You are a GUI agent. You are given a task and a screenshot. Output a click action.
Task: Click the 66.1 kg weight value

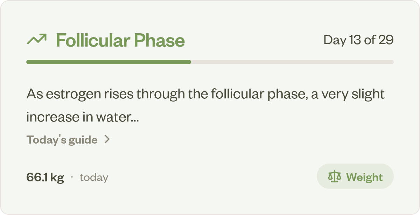point(45,177)
